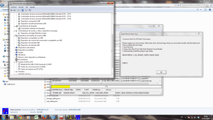The width and height of the screenshot is (213, 120).
Task: Click the Explorer Help question-mark icon
Action: coord(210,10)
